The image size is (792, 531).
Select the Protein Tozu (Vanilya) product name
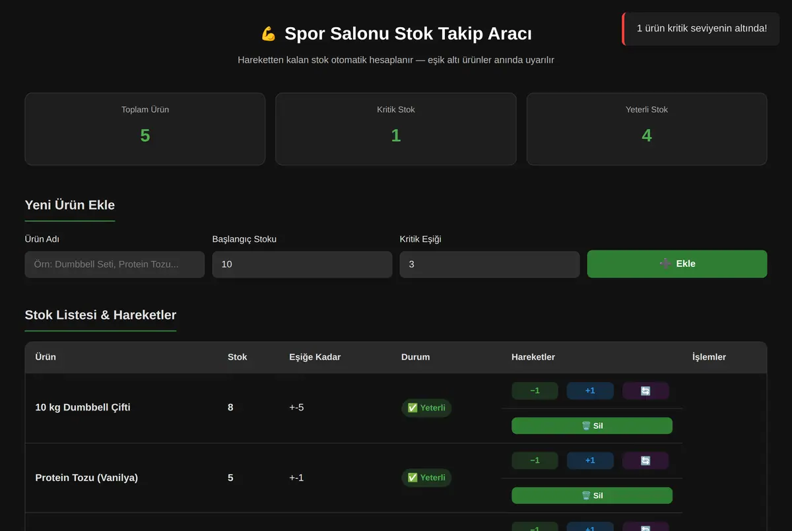(x=86, y=478)
